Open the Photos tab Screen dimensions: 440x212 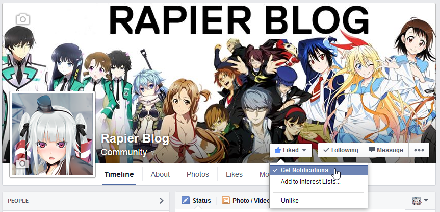coord(198,174)
